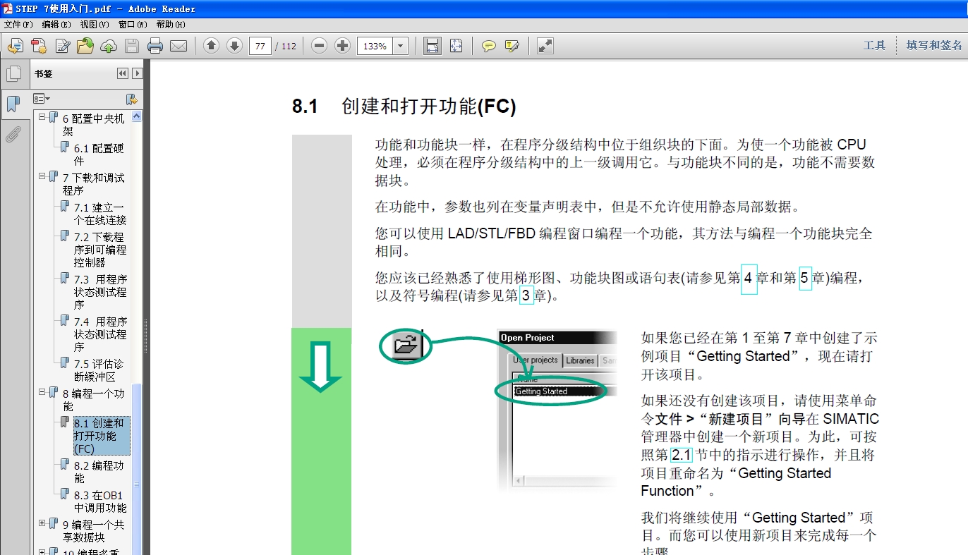The width and height of the screenshot is (968, 555).
Task: Click the zoom field showing 133%
Action: pos(375,46)
